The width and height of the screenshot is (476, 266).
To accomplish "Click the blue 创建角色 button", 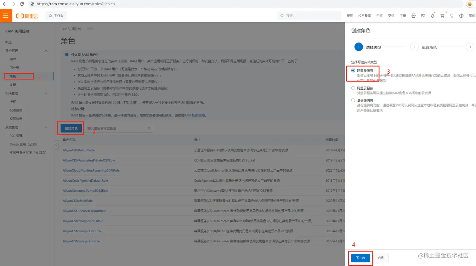I will pos(71,128).
